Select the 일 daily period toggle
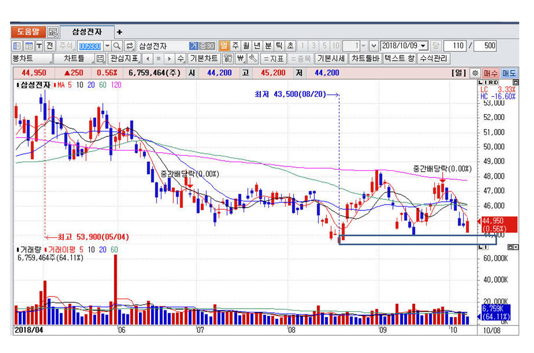Image resolution: width=534 pixels, height=353 pixels. [224, 46]
